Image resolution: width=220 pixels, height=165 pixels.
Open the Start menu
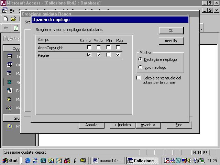tap(10, 161)
